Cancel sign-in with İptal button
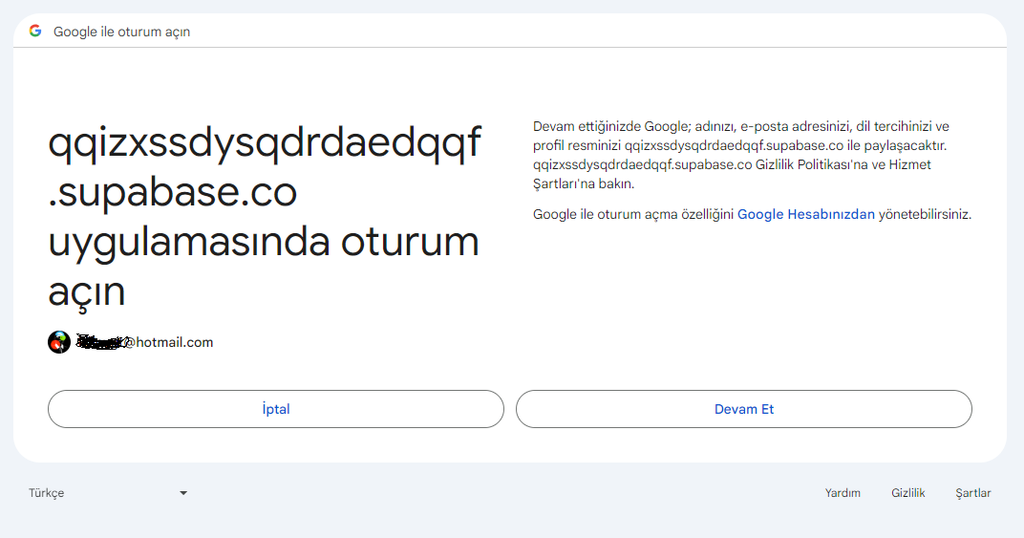The image size is (1024, 538). 276,409
